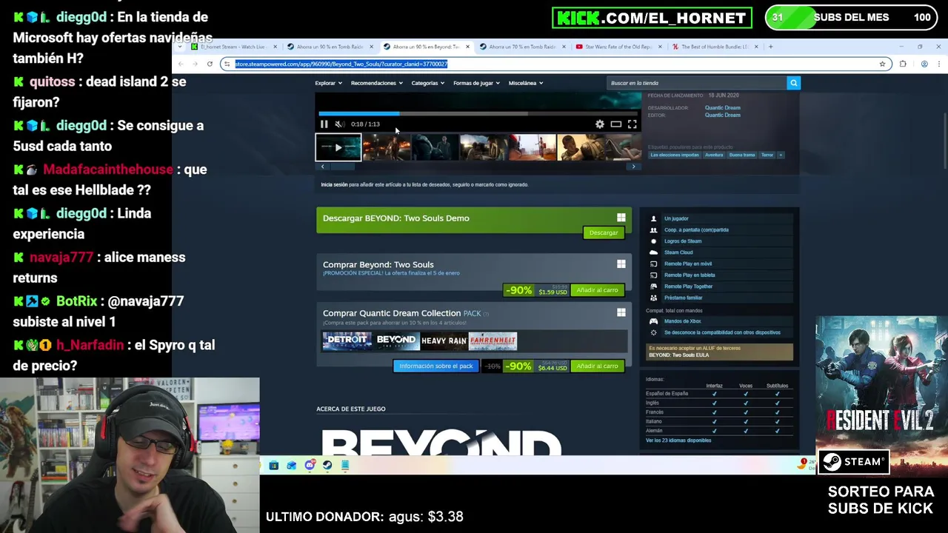Click the Steam Cloud feature icon
The image size is (948, 533).
click(653, 252)
